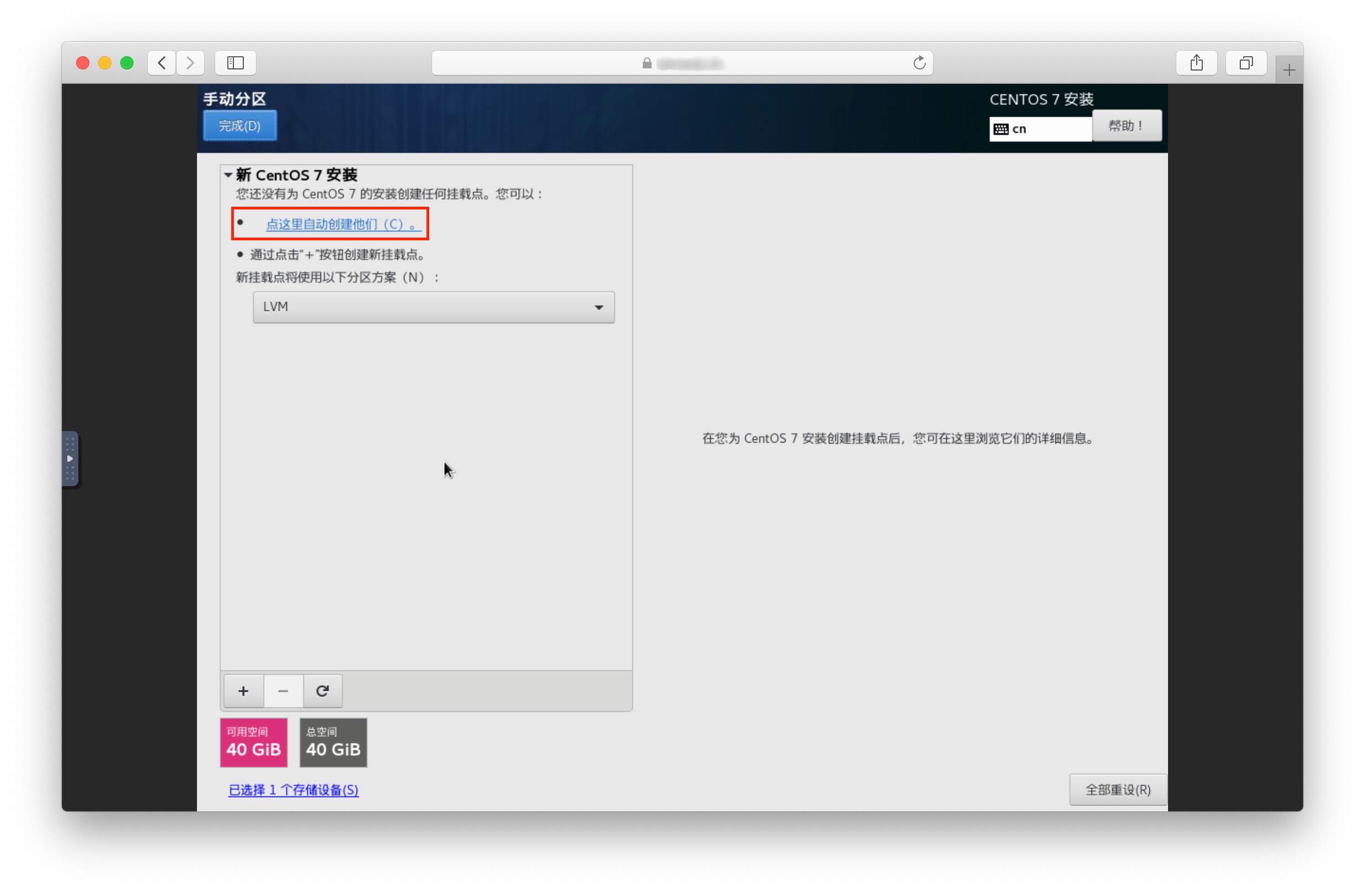Viewport: 1365px width, 893px height.
Task: Show all tabs overview icon
Action: point(1246,62)
